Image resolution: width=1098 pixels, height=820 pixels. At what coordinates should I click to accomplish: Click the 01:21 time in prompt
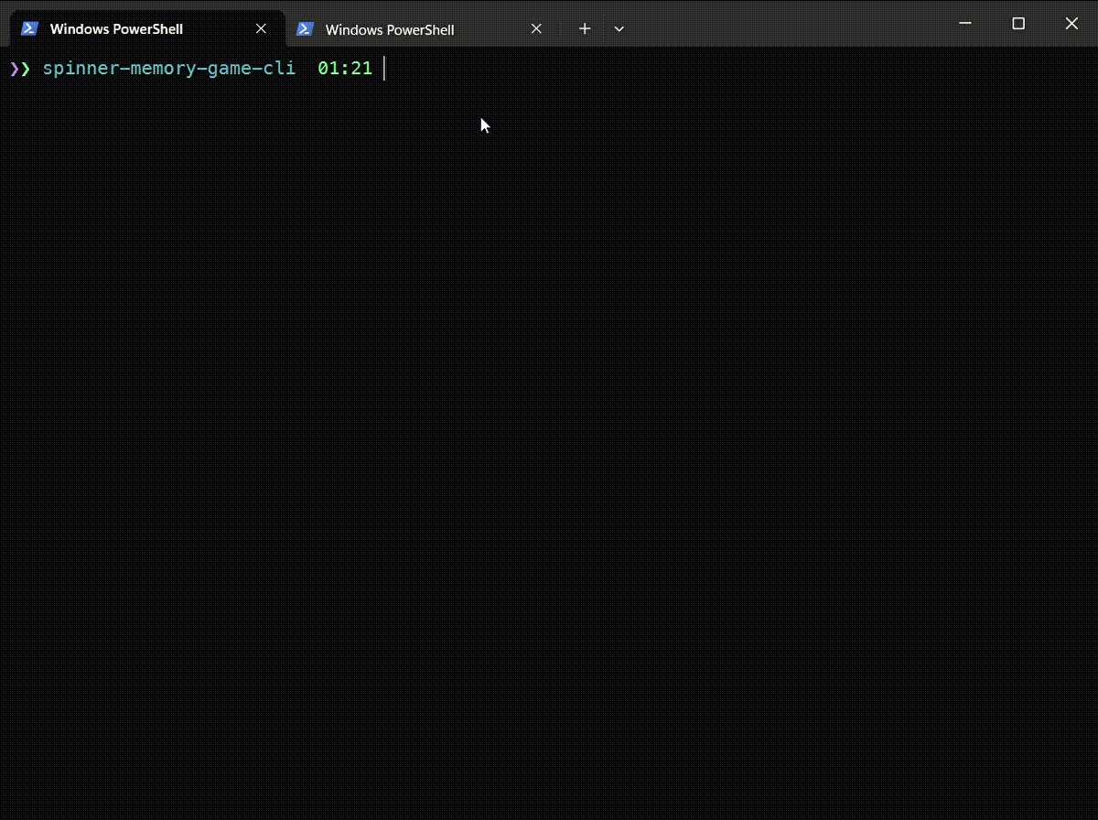coord(345,69)
